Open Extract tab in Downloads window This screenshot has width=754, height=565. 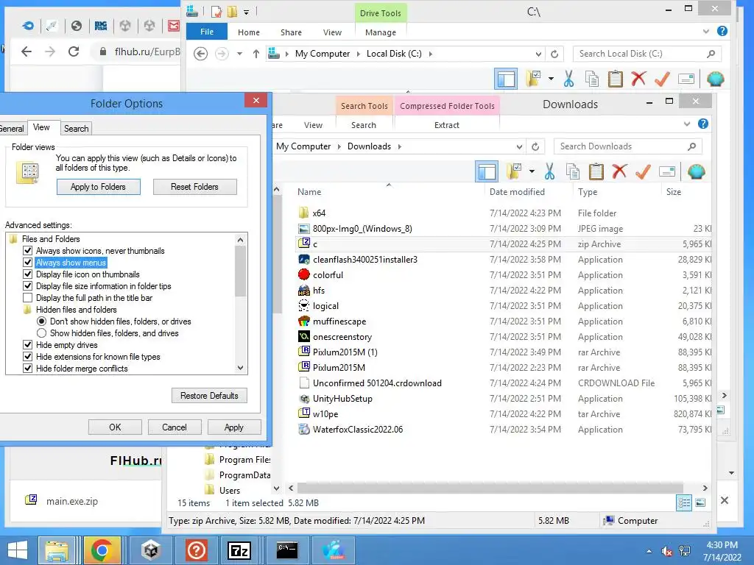[x=447, y=125]
